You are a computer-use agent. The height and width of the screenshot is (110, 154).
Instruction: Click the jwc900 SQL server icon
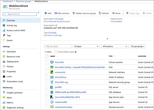pyautogui.click(x=52, y=87)
